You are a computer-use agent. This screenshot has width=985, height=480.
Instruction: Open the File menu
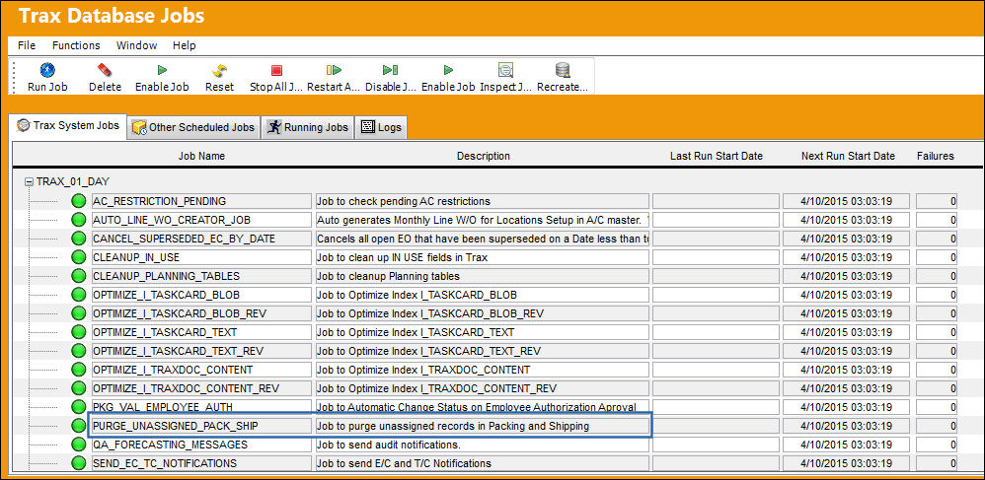coord(27,45)
